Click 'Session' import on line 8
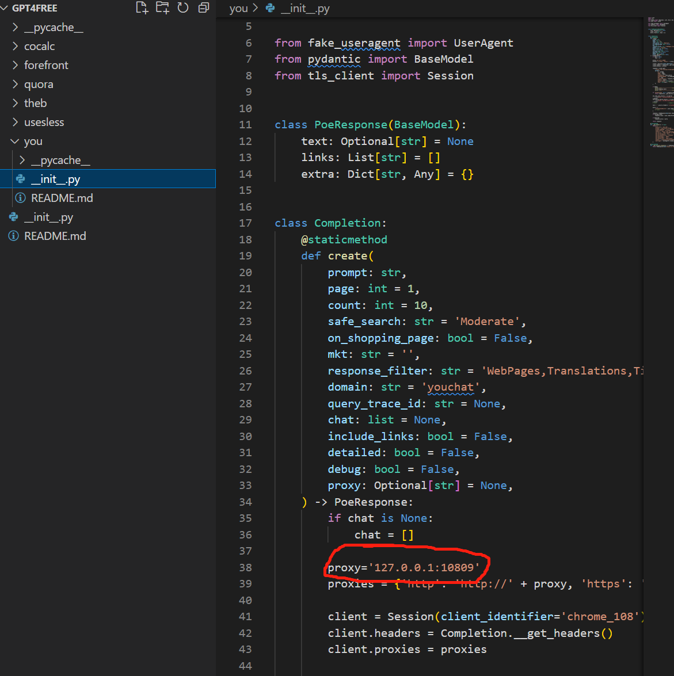Screen dimensions: 674x676 pos(450,75)
